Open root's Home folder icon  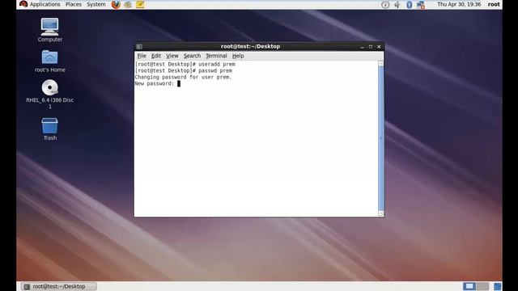49,61
